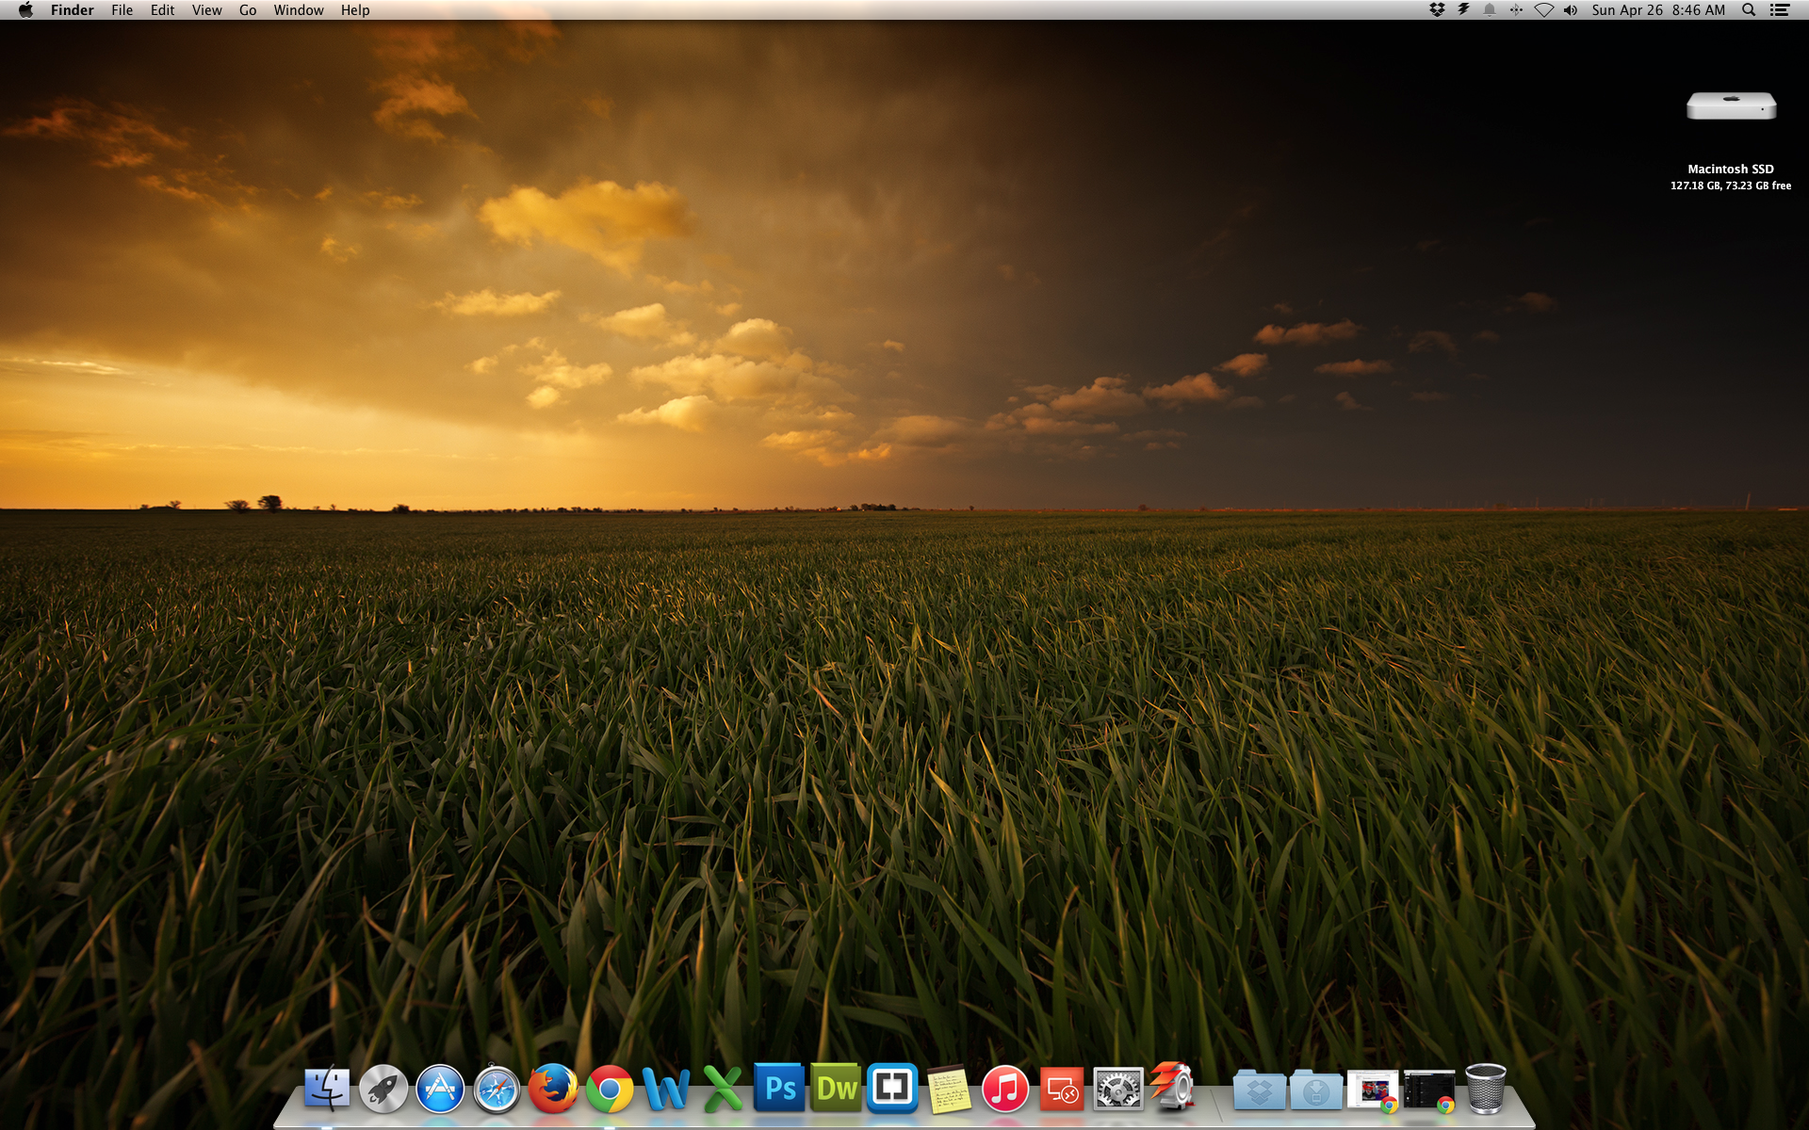Launch Firefox from the Dock
Image resolution: width=1809 pixels, height=1130 pixels.
(x=553, y=1090)
